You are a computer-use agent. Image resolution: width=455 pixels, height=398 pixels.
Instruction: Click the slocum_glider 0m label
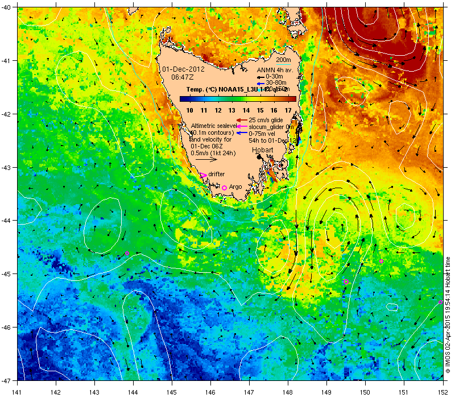click(271, 127)
